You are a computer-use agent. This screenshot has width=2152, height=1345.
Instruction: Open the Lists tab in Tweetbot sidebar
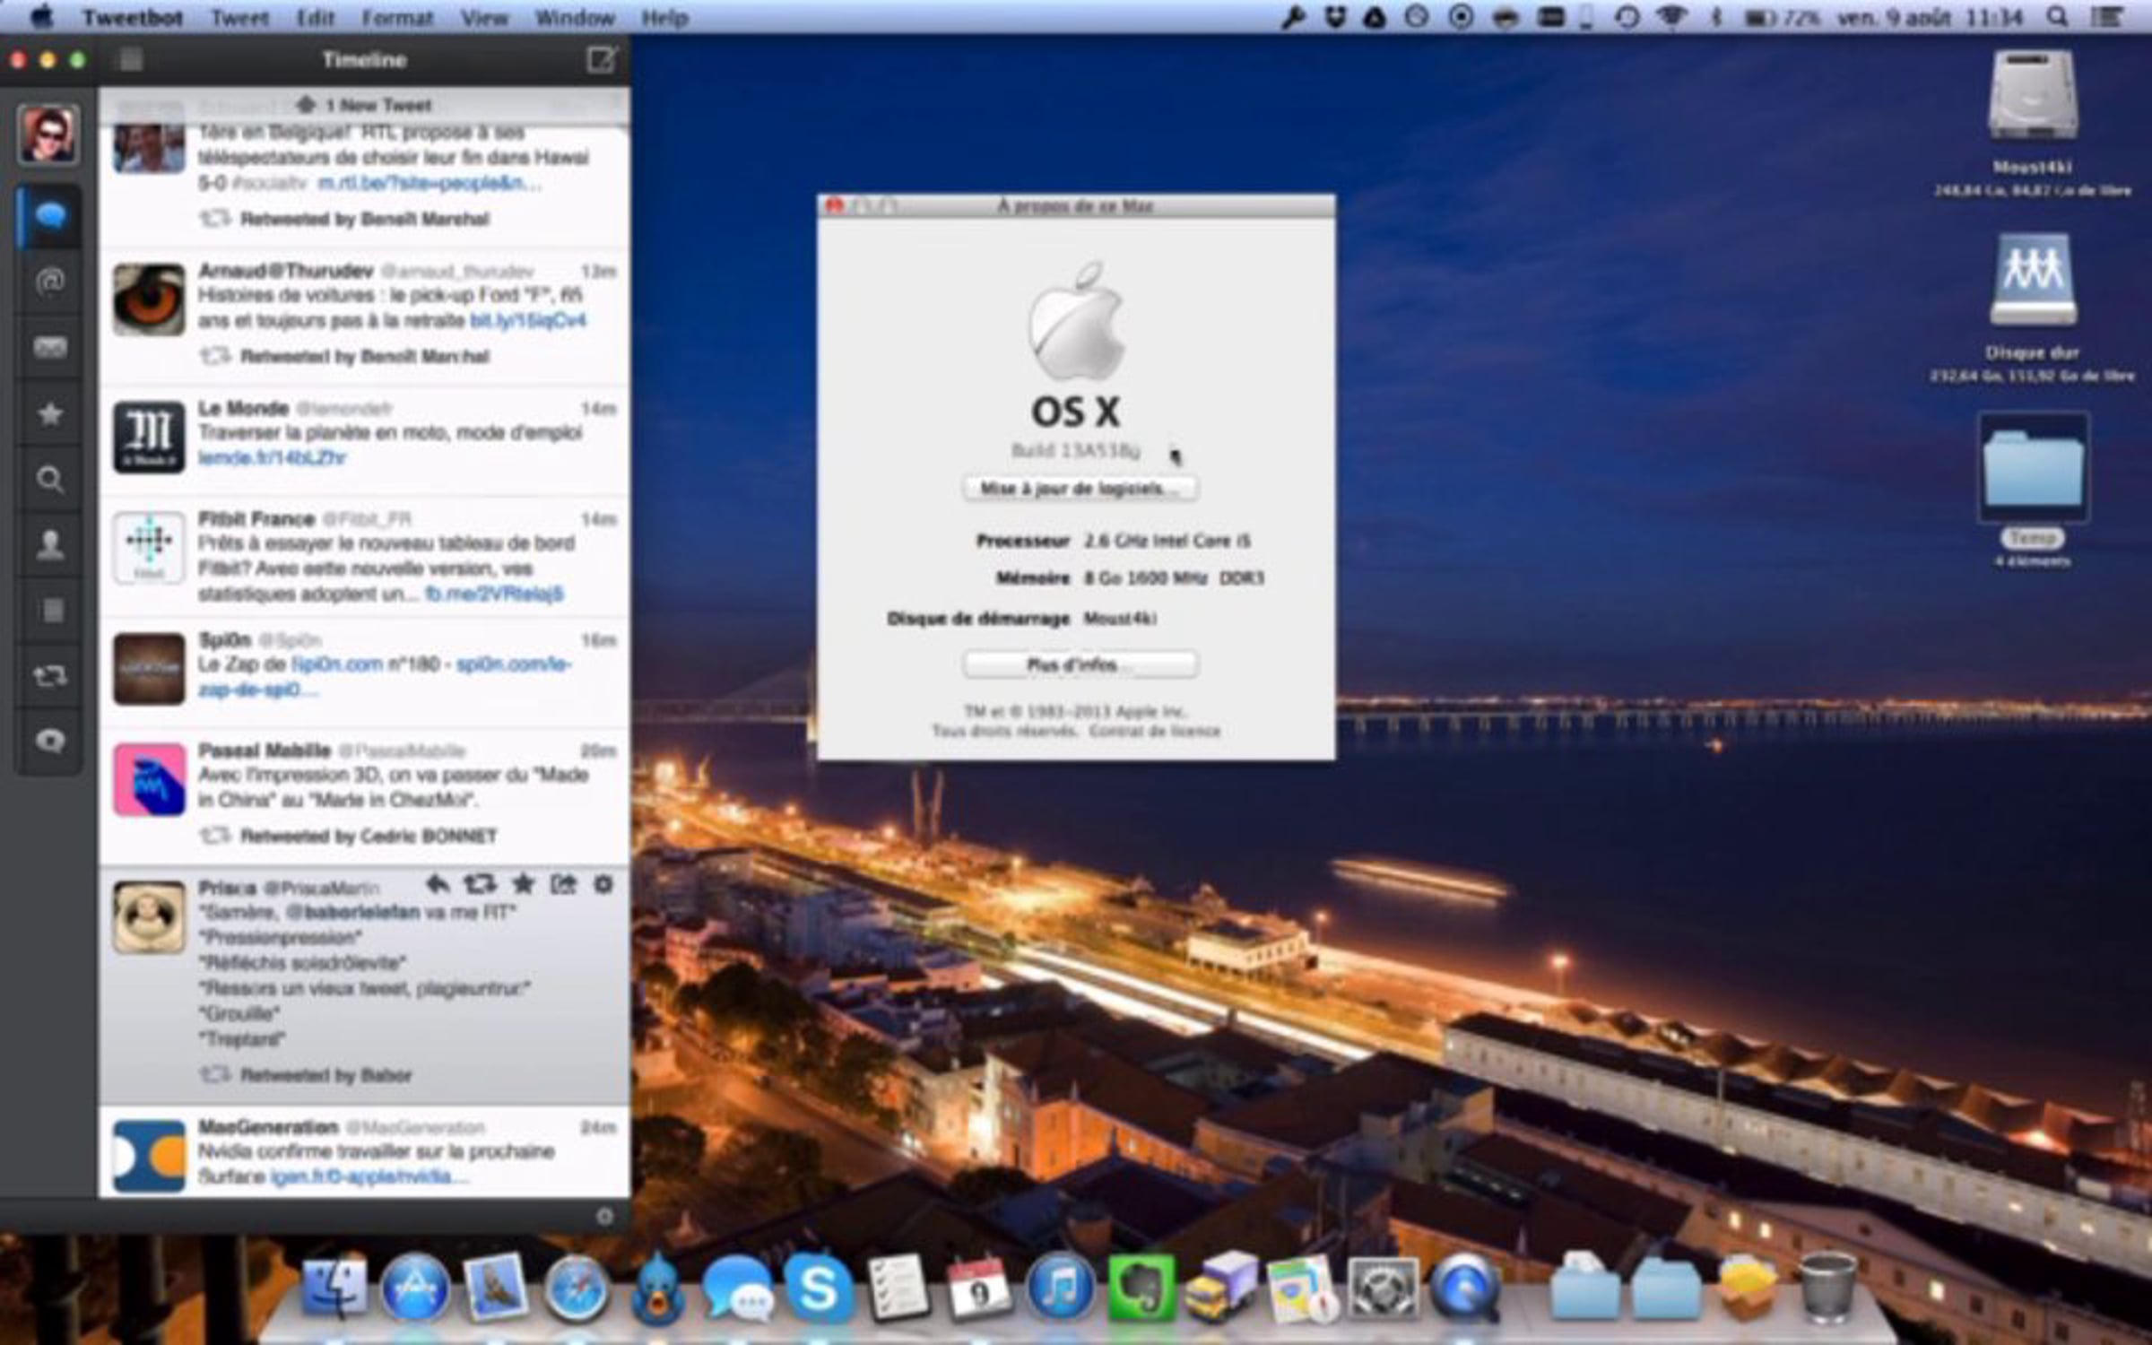click(52, 610)
